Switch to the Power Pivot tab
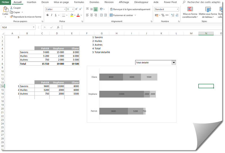Screen dimensions: 225x153 [x=170, y=2]
